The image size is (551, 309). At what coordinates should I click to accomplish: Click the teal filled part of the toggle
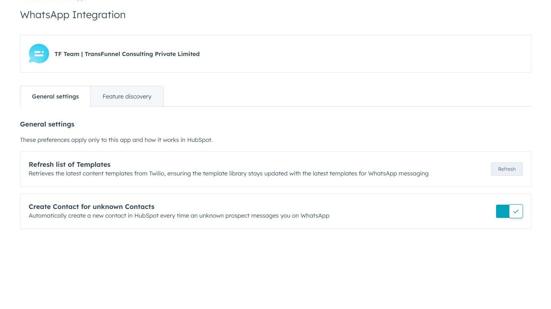click(x=502, y=211)
